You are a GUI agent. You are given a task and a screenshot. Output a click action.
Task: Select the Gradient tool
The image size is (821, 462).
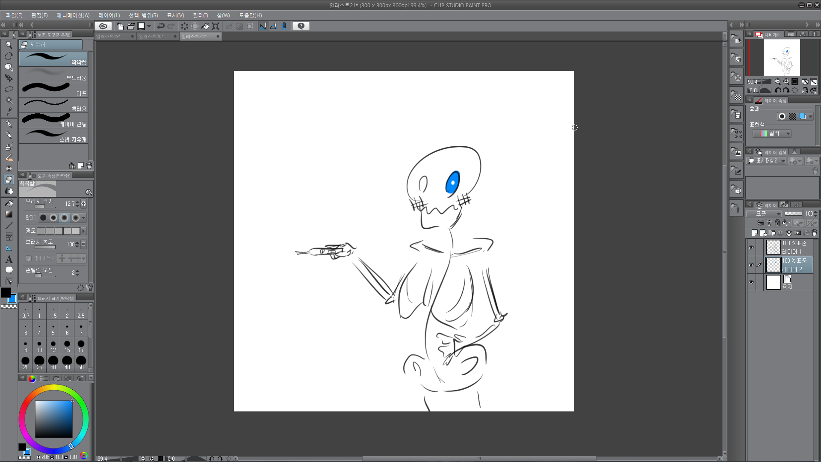pos(9,214)
